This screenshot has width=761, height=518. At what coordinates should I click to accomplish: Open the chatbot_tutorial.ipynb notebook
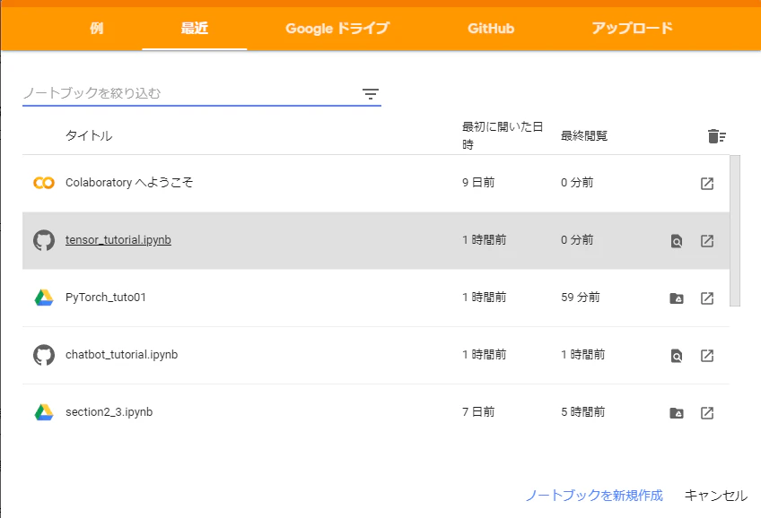tap(122, 355)
